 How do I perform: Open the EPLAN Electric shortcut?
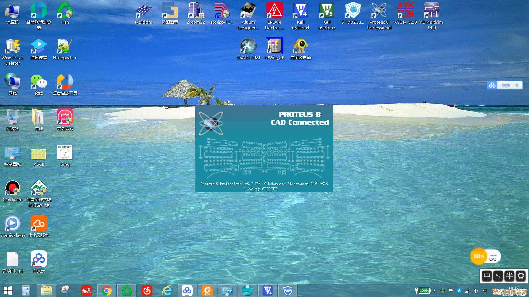tap(274, 11)
